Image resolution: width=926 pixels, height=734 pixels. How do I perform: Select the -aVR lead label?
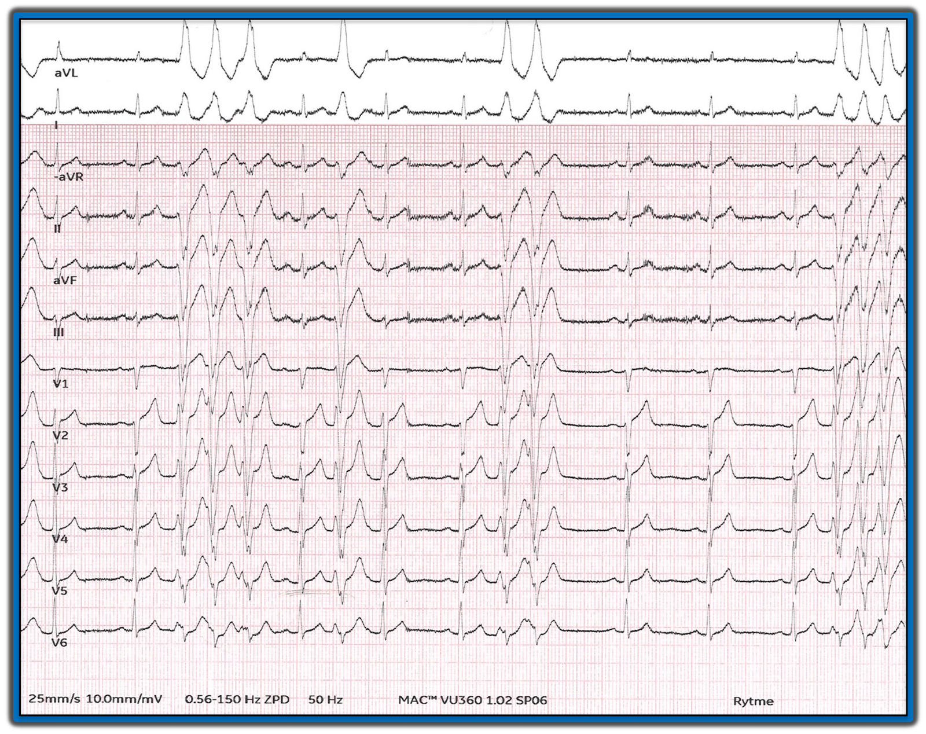click(x=68, y=177)
